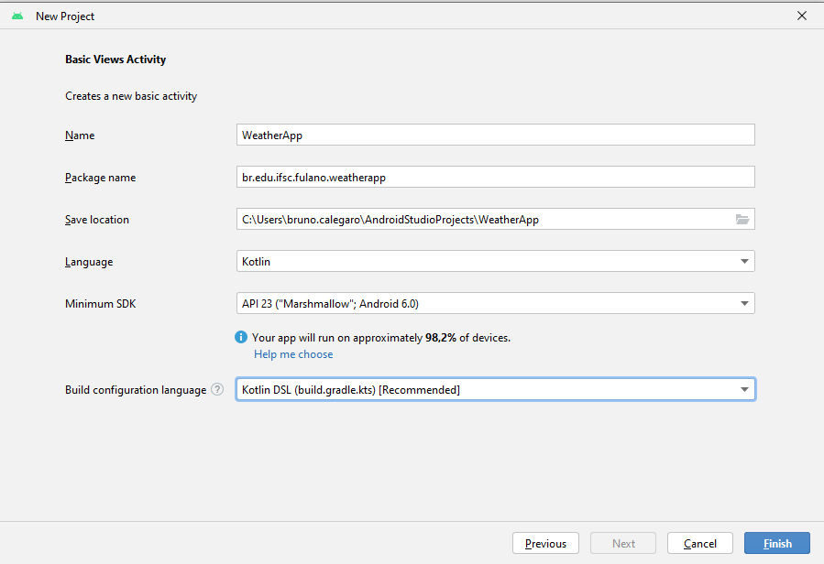The width and height of the screenshot is (824, 564).
Task: Expand the Language dropdown showing Kotlin
Action: pos(743,262)
